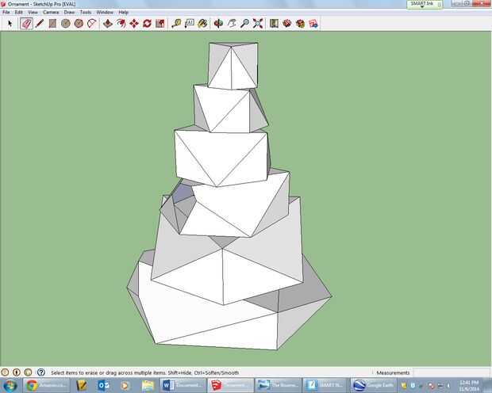Click the Zoom Extents tool

258,24
